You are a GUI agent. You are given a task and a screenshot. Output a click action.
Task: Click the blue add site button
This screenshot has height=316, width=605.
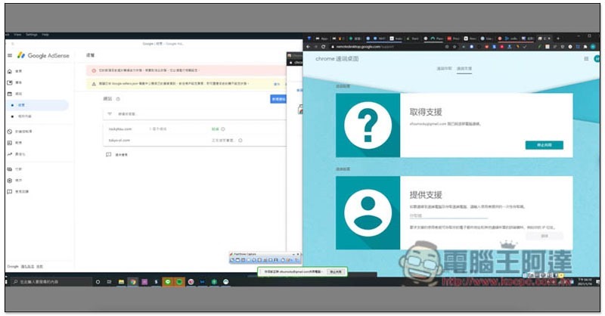pyautogui.click(x=278, y=99)
